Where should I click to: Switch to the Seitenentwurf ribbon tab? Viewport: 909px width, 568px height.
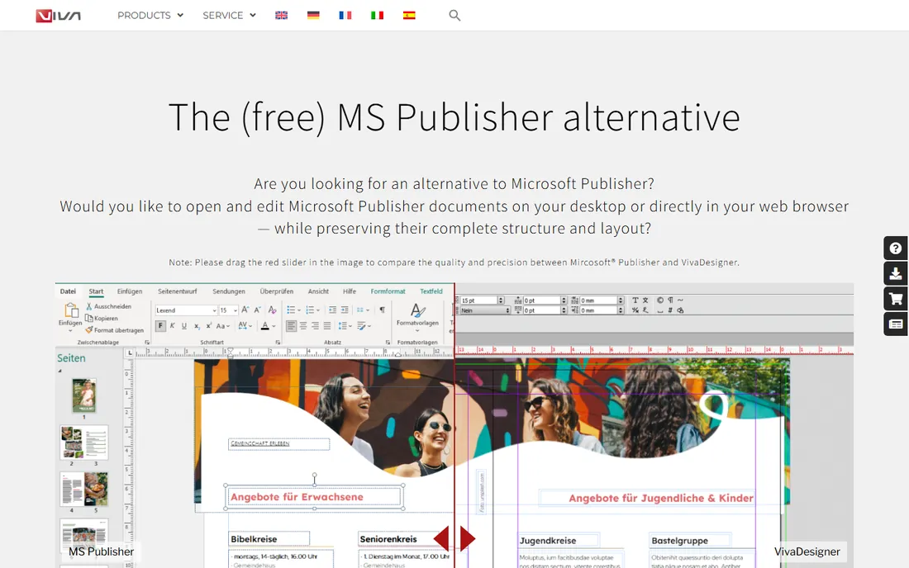[178, 291]
